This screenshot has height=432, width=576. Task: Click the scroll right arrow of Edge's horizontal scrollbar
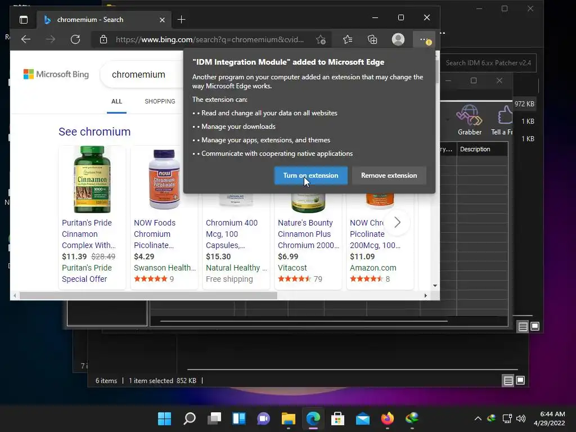tap(425, 295)
